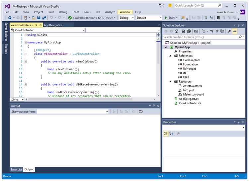The height and width of the screenshot is (181, 249).
Task: Click the Pending Changes Filter clock icon
Action: pyautogui.click(x=204, y=31)
